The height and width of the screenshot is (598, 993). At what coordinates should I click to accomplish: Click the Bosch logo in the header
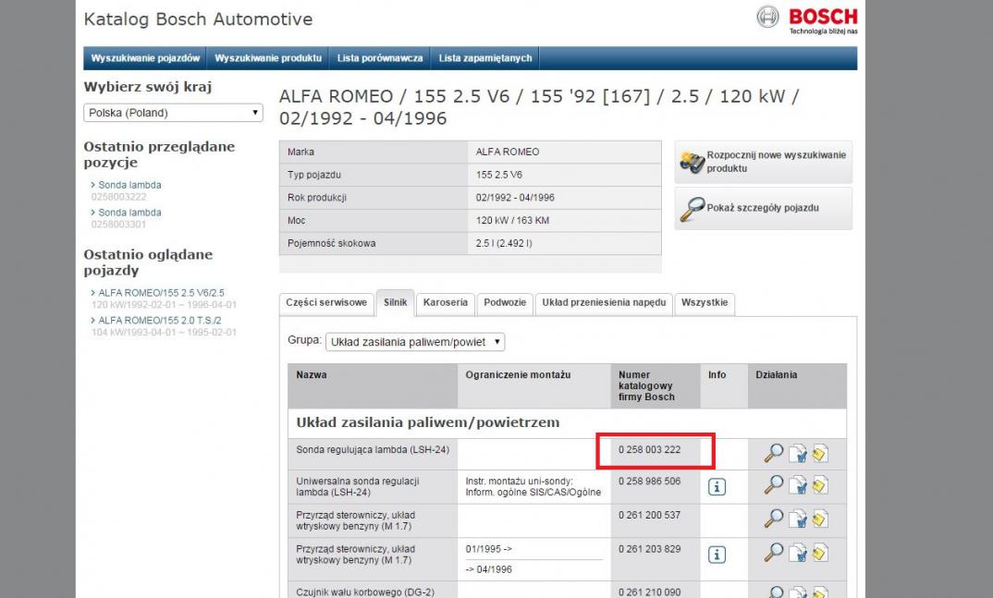[x=807, y=19]
